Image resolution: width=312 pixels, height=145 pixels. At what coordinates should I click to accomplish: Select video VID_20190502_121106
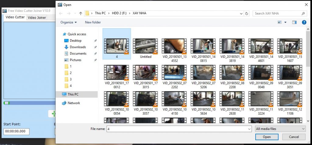[290, 103]
